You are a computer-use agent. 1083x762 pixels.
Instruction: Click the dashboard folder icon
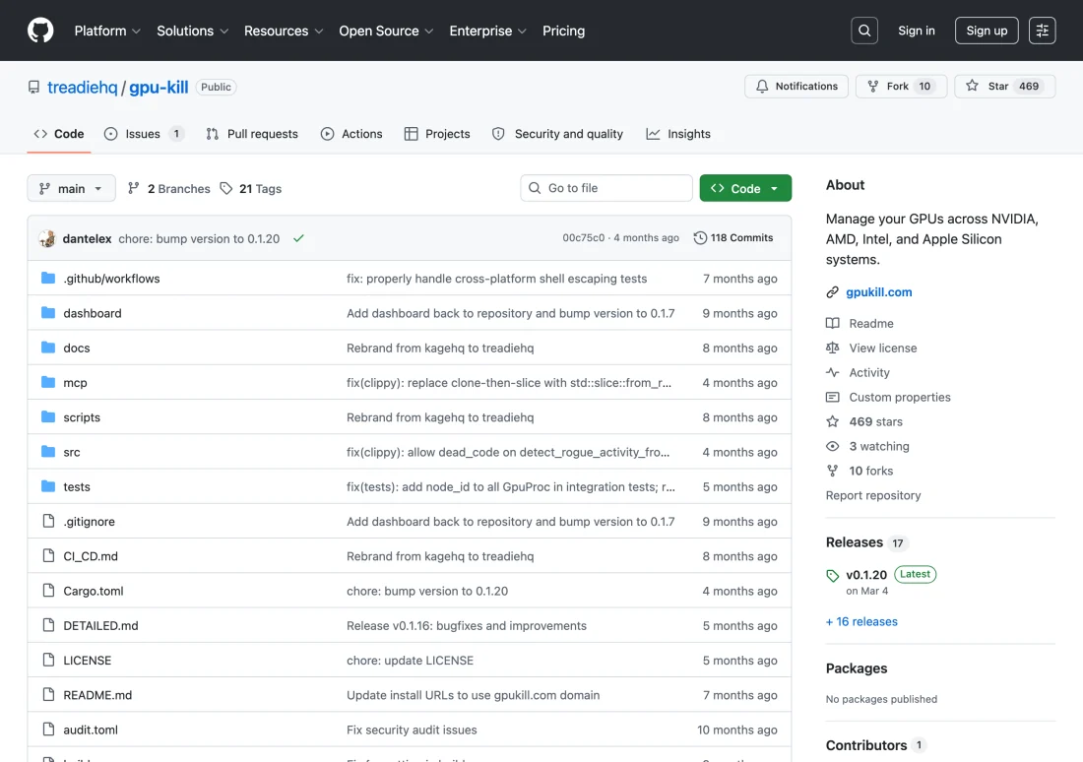click(47, 313)
